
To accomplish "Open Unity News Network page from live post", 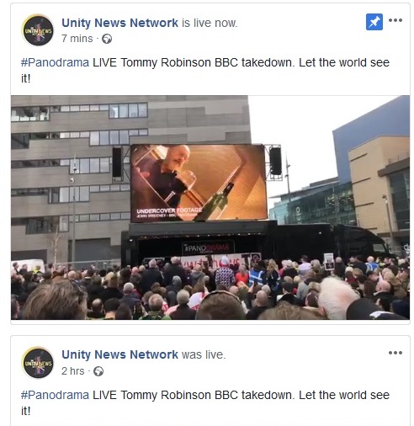I will [x=119, y=23].
